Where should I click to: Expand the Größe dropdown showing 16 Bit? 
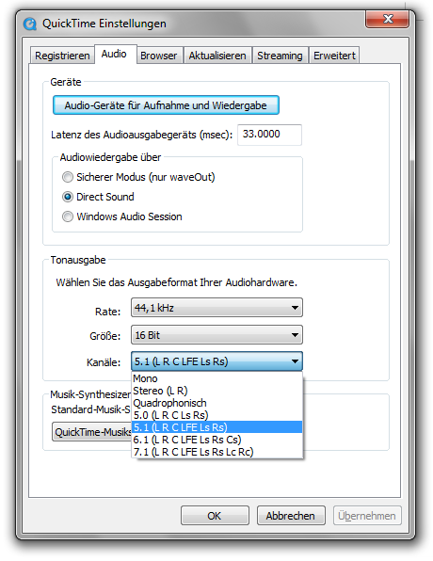click(216, 335)
